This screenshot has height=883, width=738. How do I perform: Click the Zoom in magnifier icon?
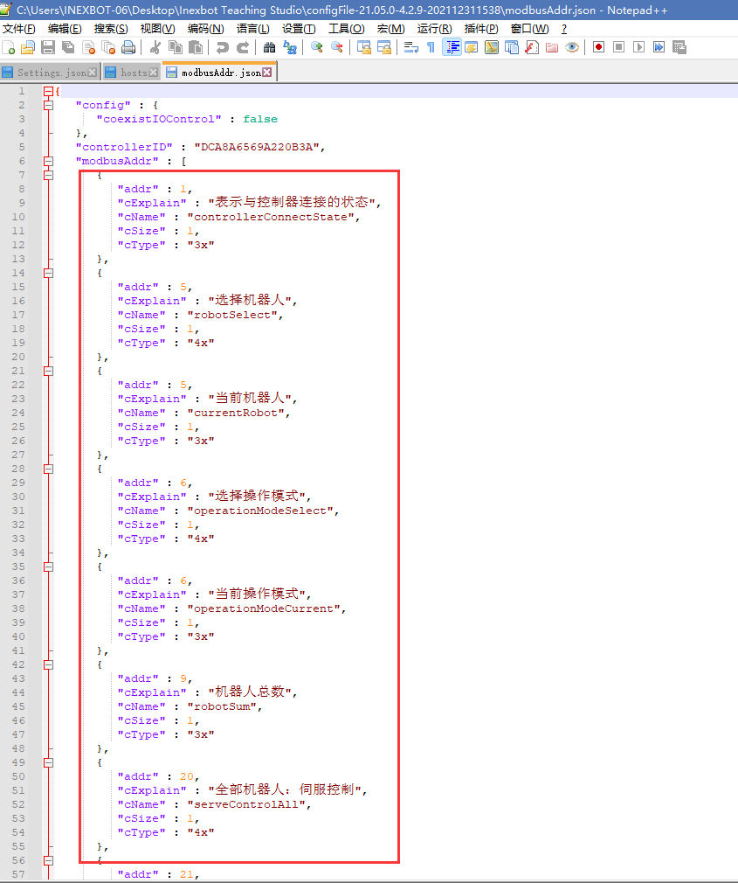coord(317,47)
